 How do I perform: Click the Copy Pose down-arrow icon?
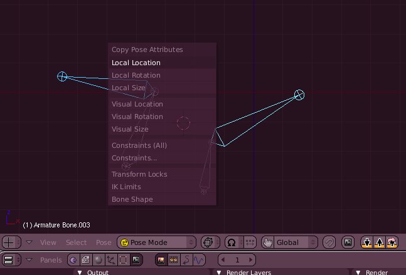pos(367,242)
